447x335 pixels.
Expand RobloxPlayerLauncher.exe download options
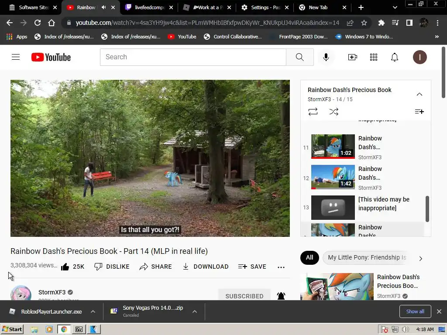[x=93, y=311]
